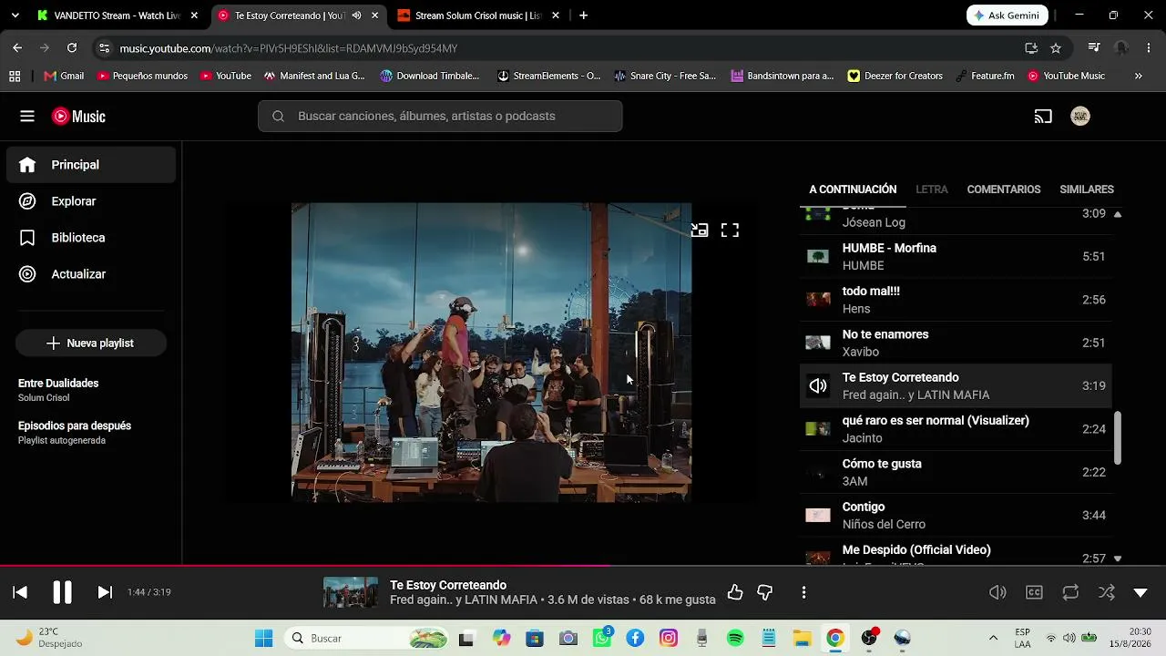
Task: Open the Windows Start menu
Action: point(263,639)
